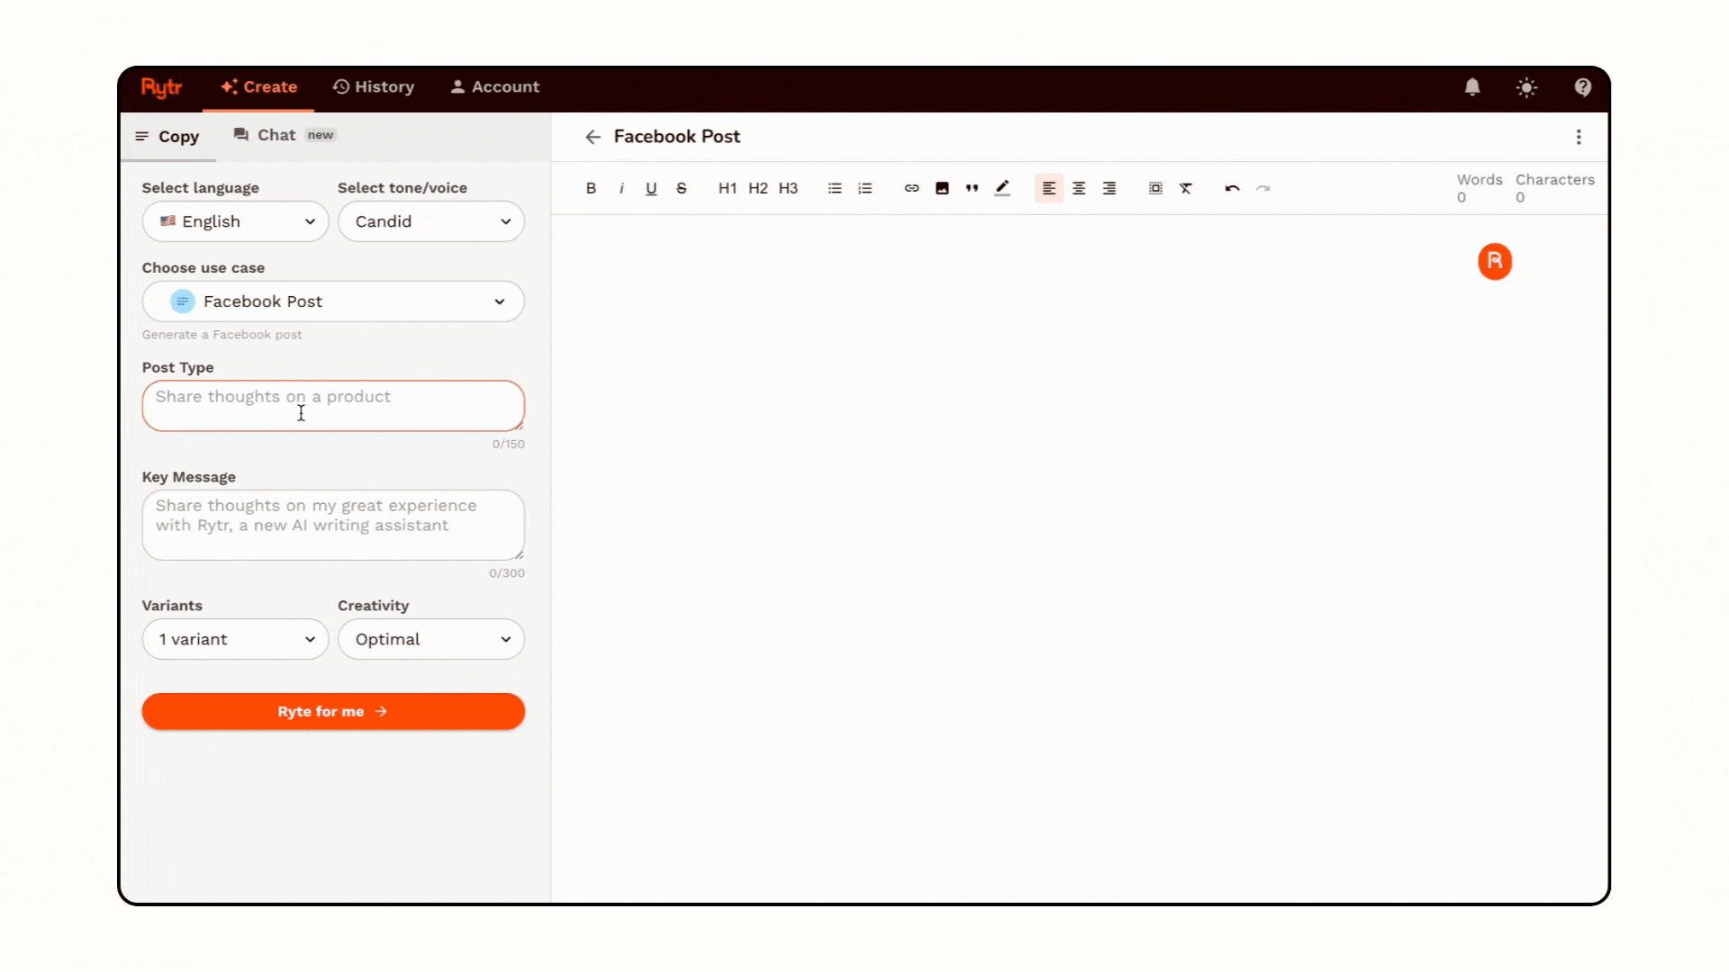Open the Facebook Post use case dropdown
Viewport: 1729px width, 972px height.
tap(333, 301)
